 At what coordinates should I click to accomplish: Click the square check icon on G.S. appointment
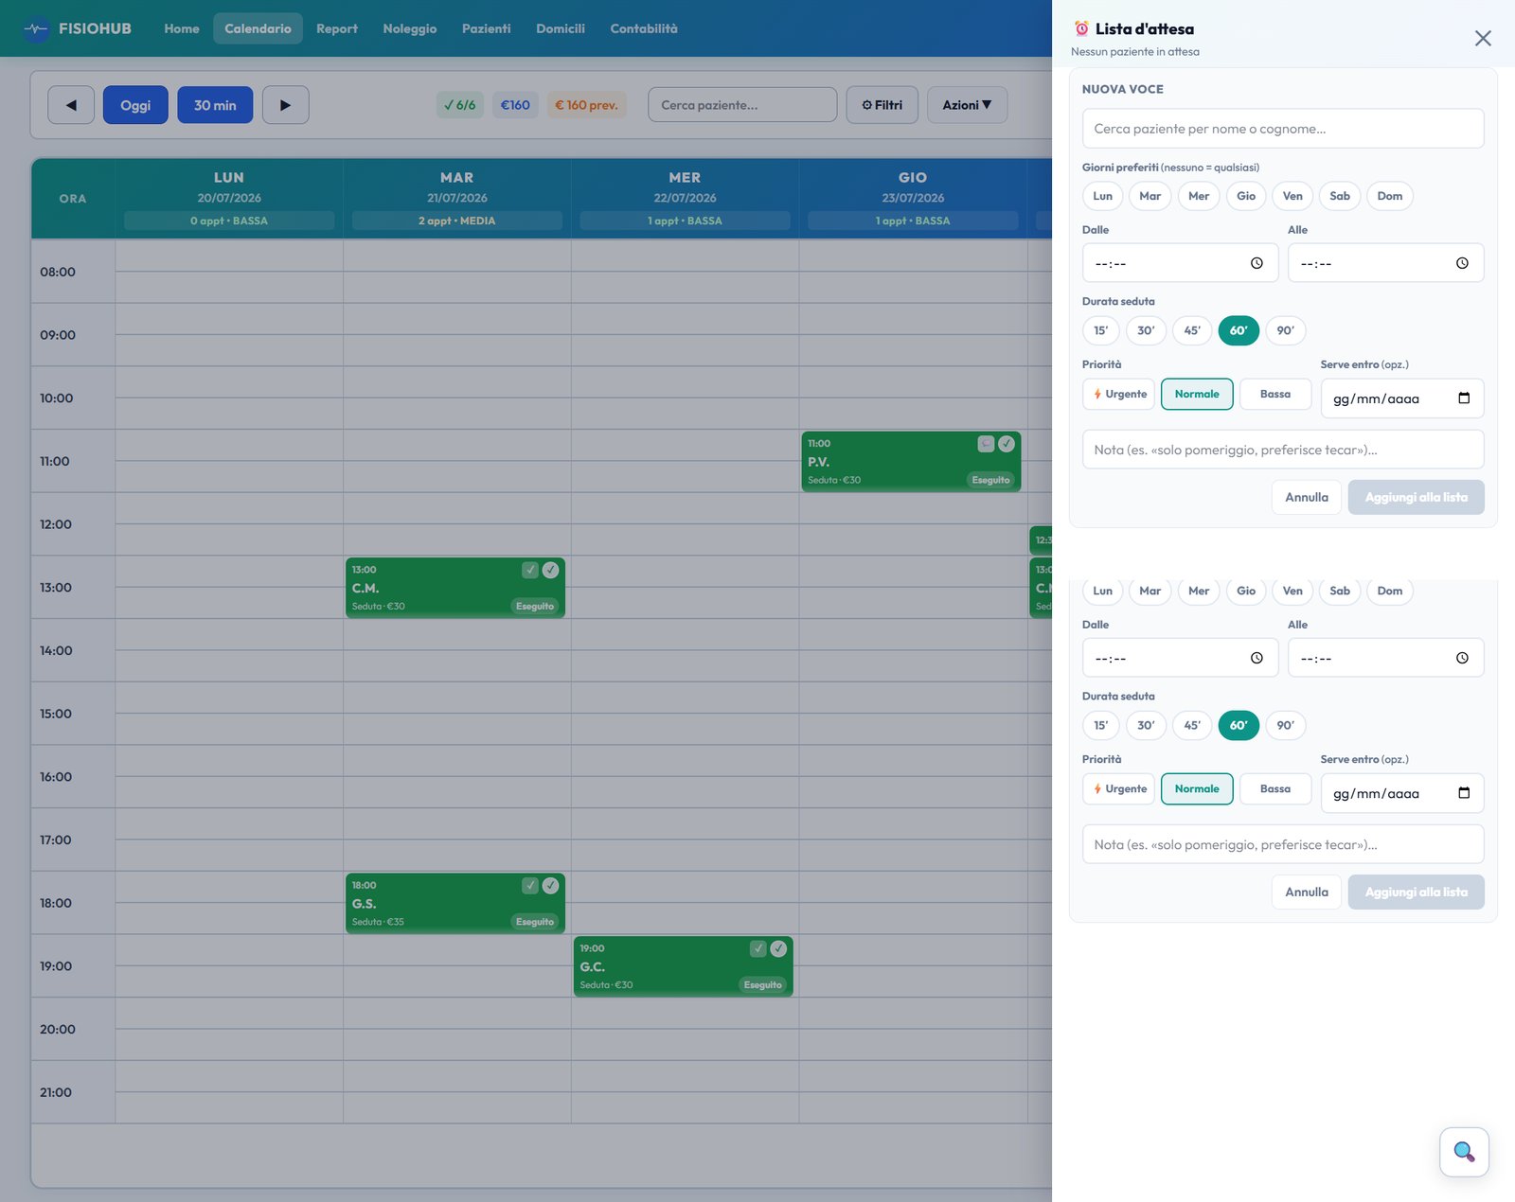530,885
